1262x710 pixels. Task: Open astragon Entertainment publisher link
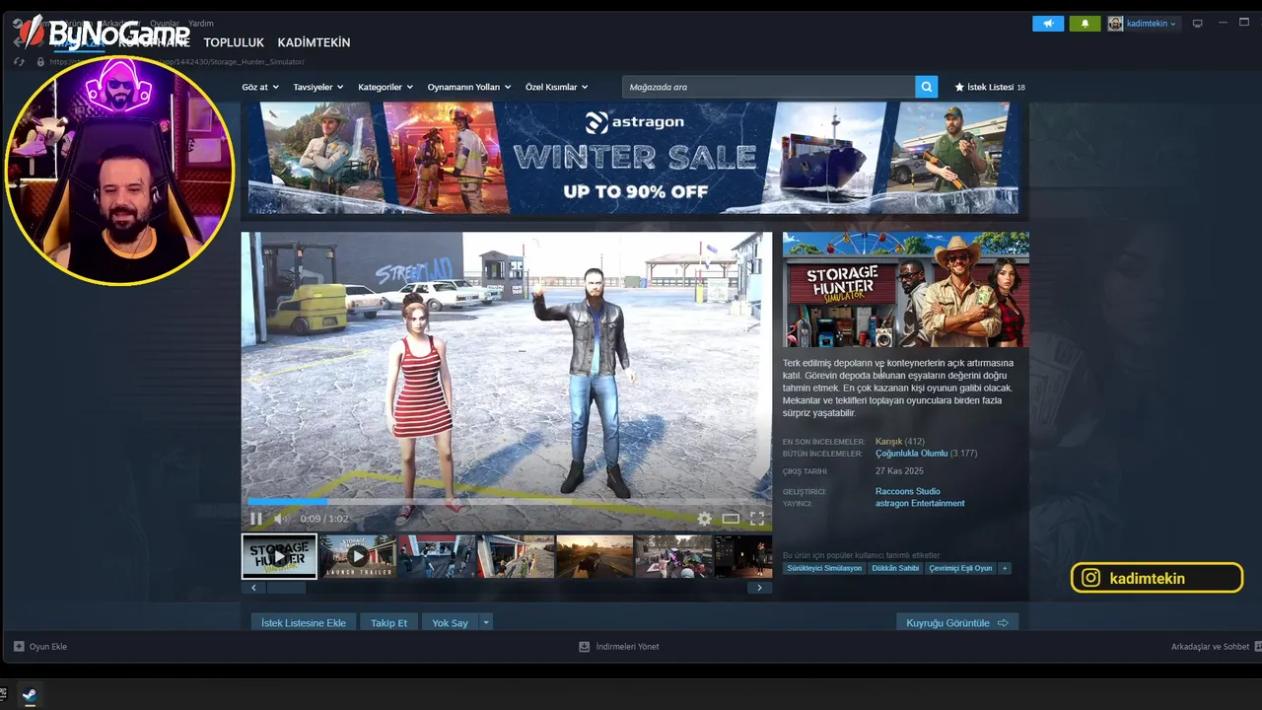point(920,504)
